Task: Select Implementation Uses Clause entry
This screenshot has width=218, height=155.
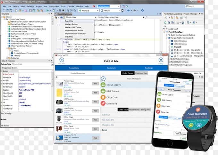Action: point(76,34)
